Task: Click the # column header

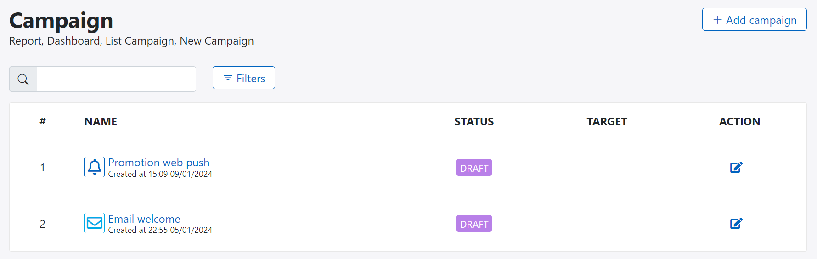Action: 43,121
